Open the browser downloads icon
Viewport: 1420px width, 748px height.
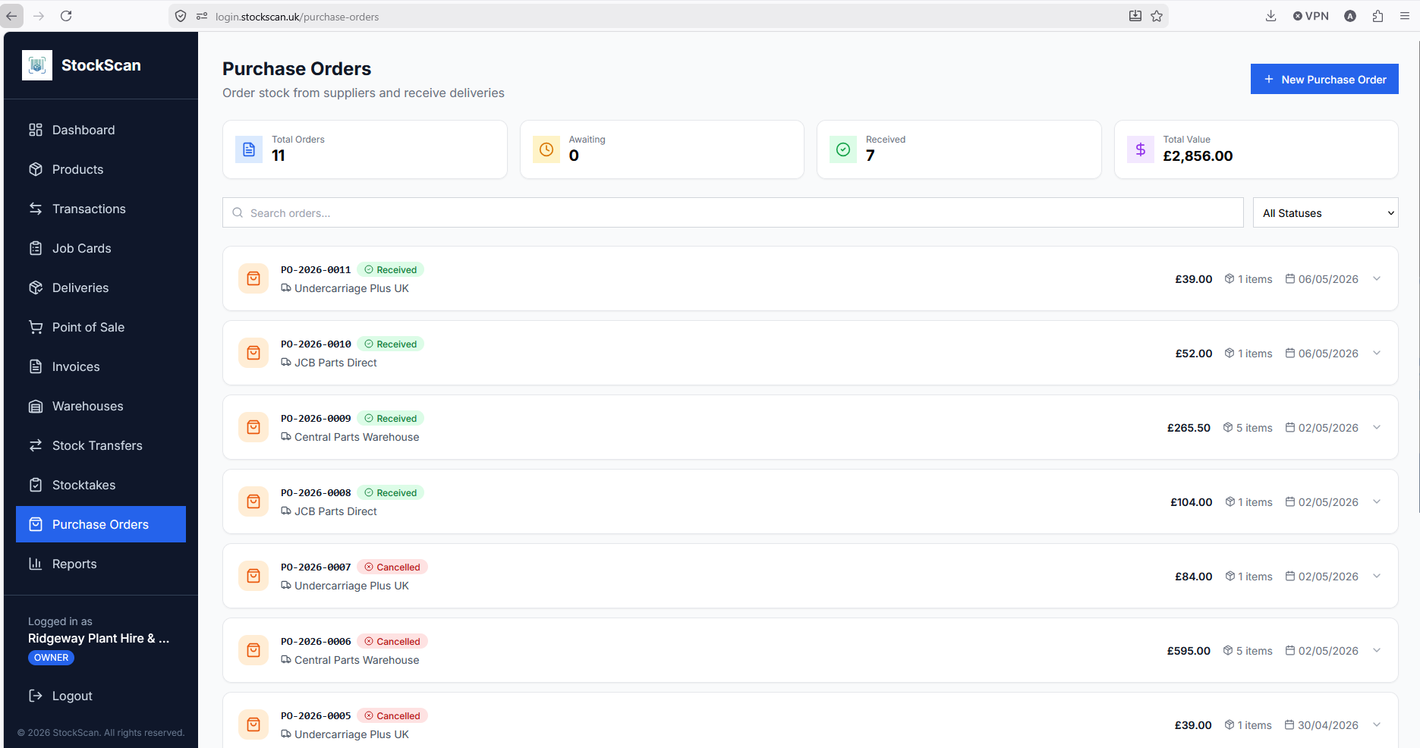pyautogui.click(x=1270, y=16)
